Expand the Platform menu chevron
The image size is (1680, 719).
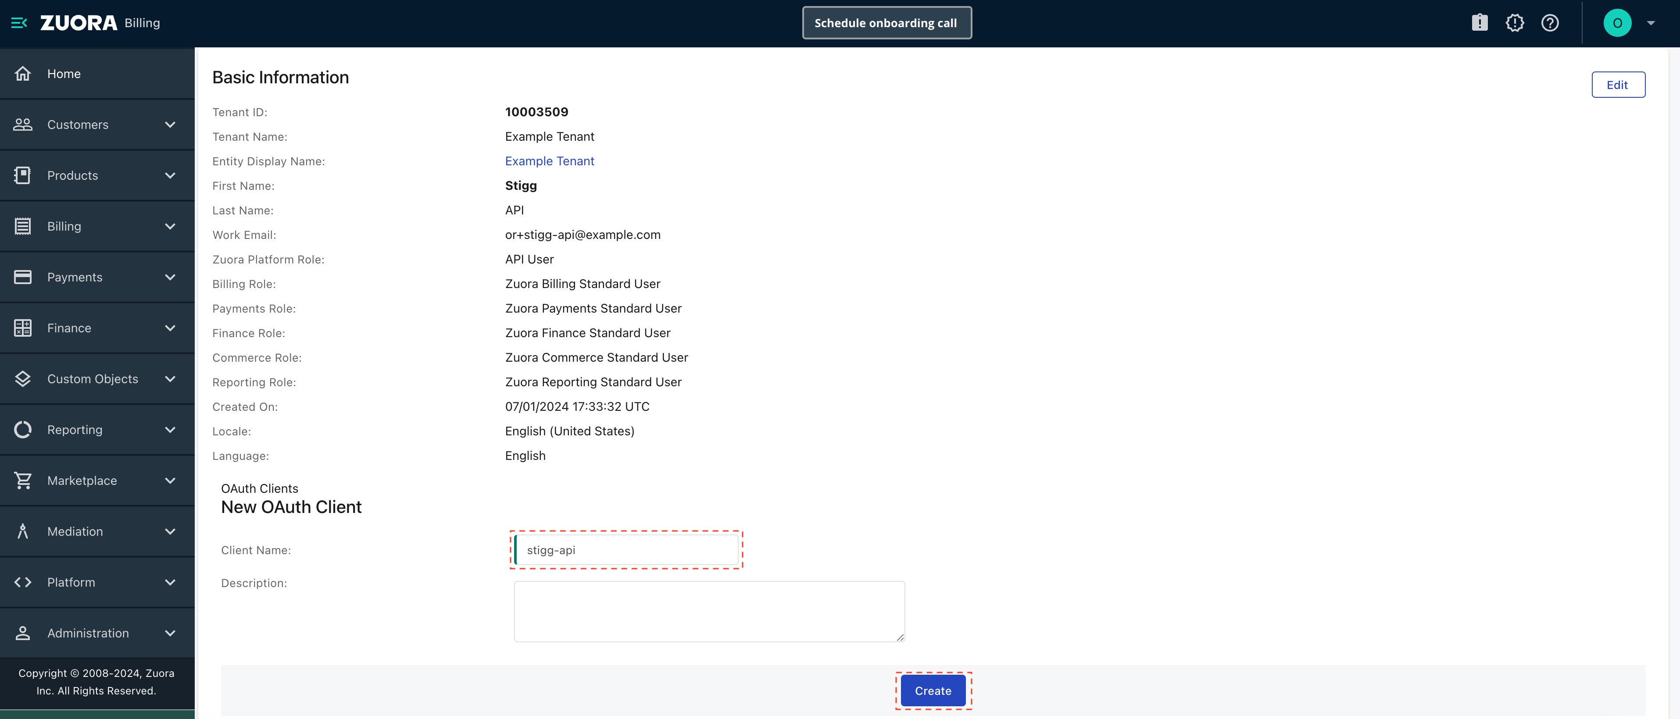(170, 582)
